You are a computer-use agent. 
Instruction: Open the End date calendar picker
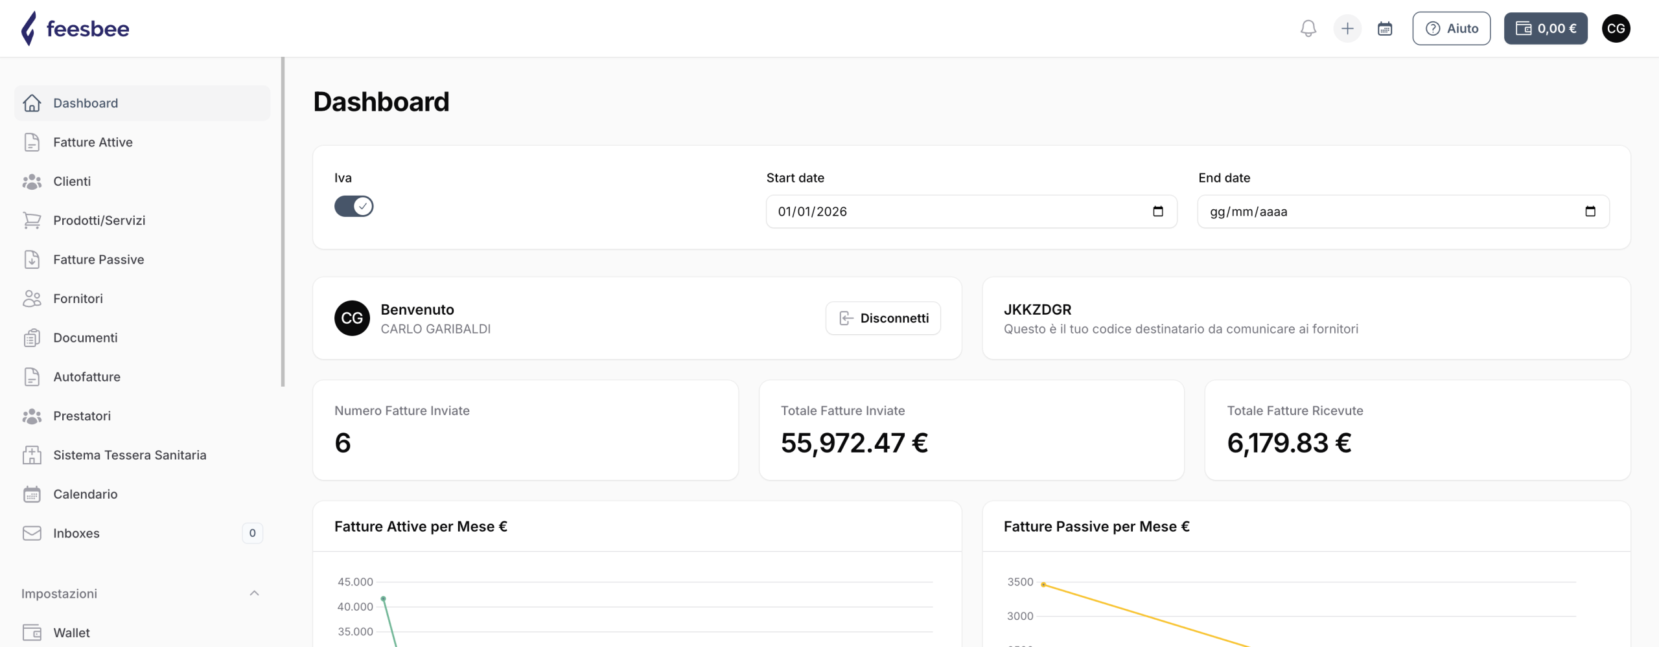tap(1590, 212)
